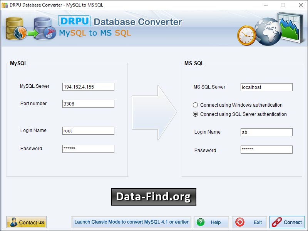Screen dimensions: 308x231
Task: Click the MySQL Server address field
Action: click(88, 87)
